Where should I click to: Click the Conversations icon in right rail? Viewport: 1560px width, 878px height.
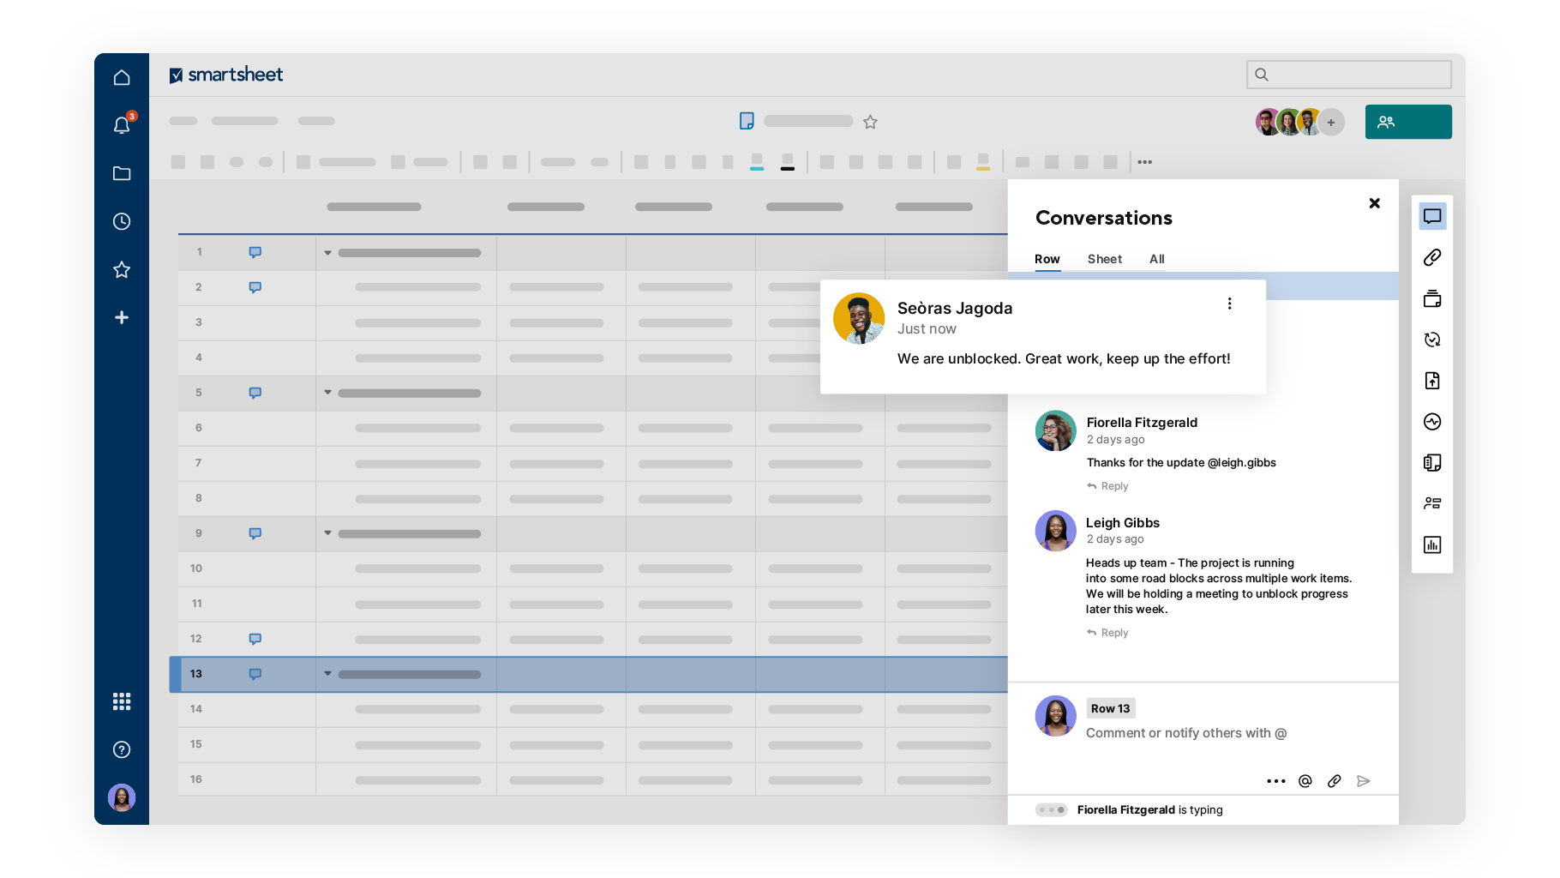tap(1431, 216)
